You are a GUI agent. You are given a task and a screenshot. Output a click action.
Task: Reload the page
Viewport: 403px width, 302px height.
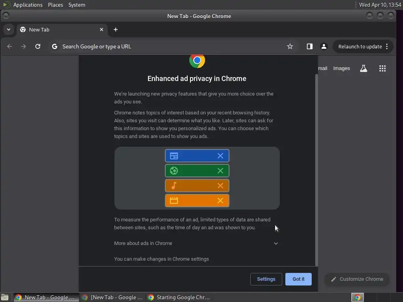click(x=38, y=46)
